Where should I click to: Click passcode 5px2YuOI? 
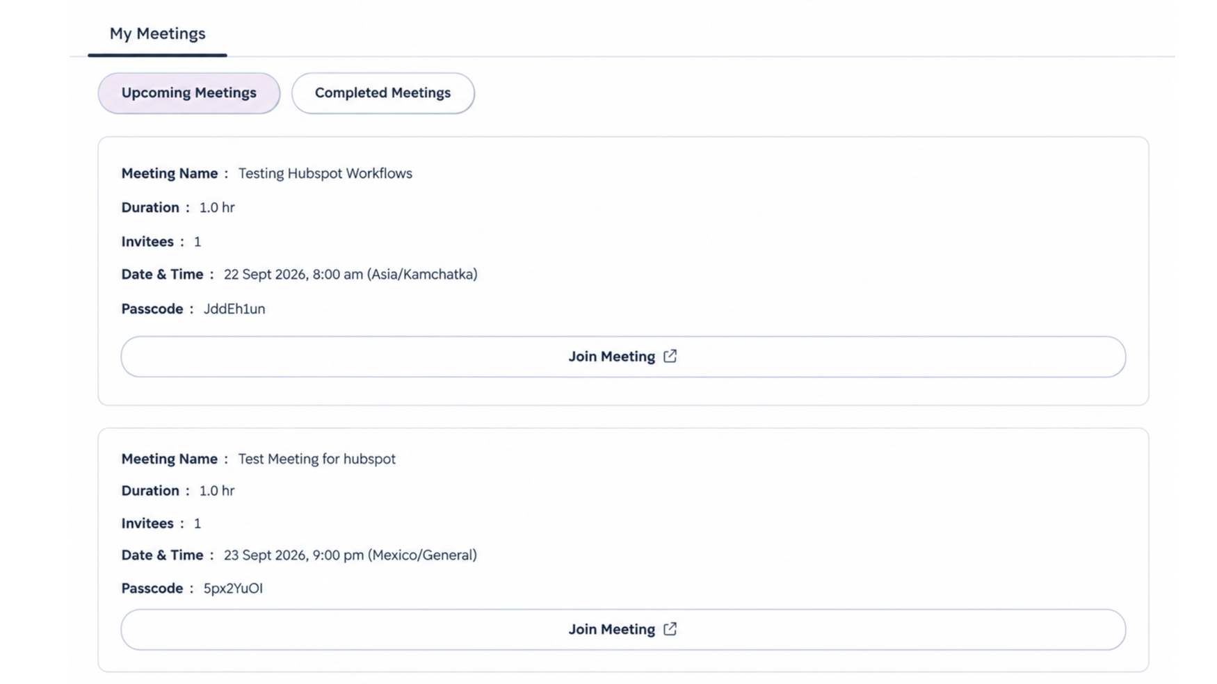[233, 589]
